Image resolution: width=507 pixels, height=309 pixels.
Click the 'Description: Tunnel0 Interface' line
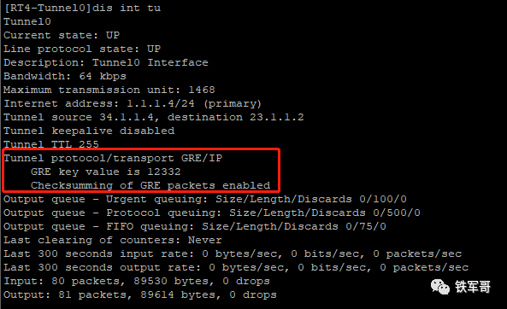(106, 62)
